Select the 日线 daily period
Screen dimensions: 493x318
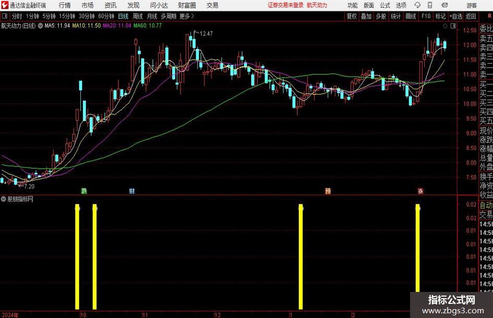(x=123, y=16)
